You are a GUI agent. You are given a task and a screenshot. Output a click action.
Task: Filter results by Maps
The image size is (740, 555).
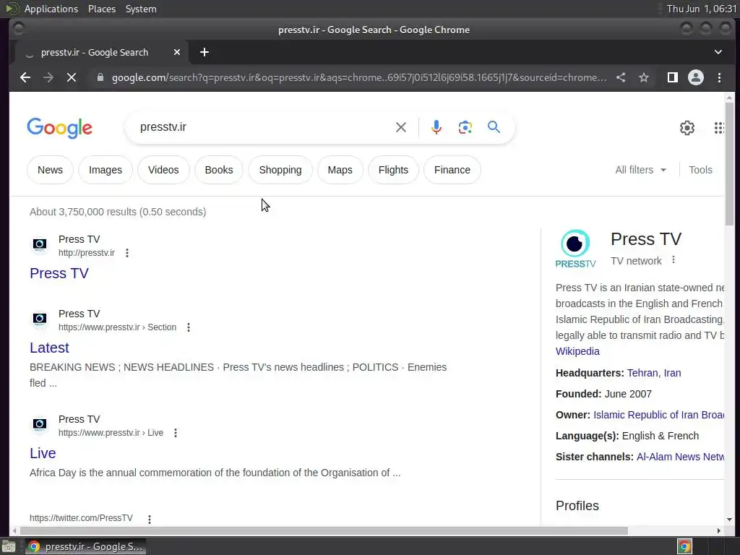(x=340, y=170)
